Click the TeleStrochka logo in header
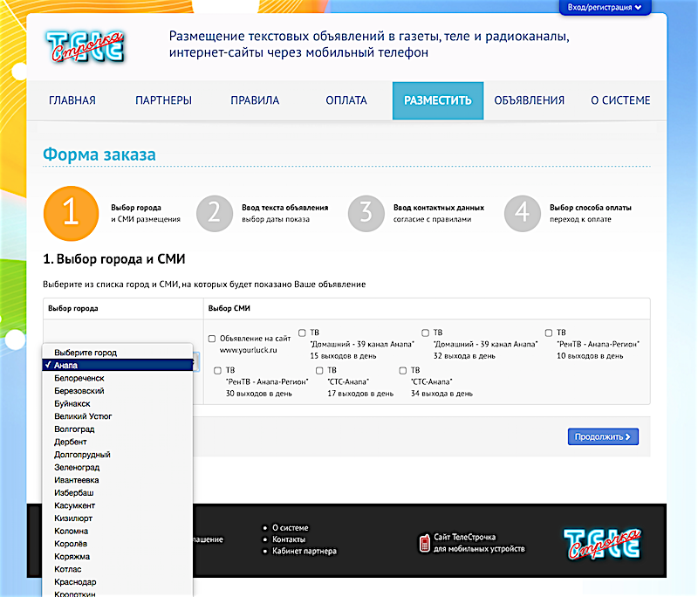Screen dimensions: 698x597 [x=85, y=47]
